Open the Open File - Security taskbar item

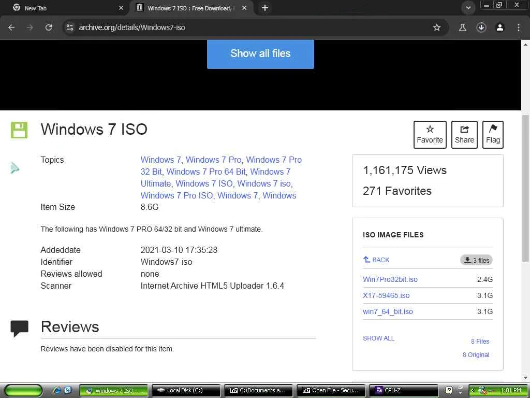point(331,390)
